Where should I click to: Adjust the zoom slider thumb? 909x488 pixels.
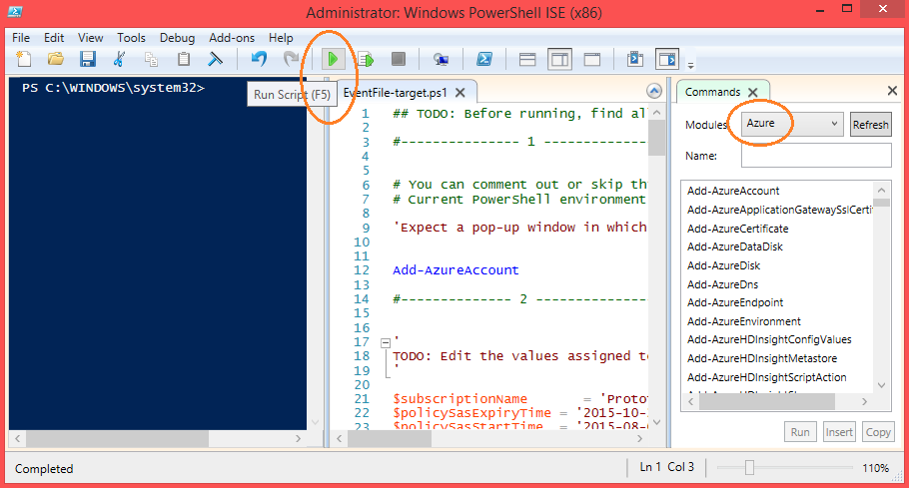(749, 467)
